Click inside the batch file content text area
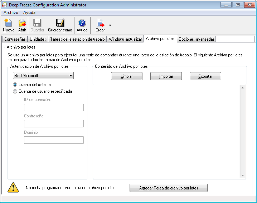The image size is (257, 203). point(166,131)
